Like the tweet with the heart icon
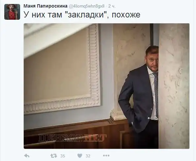196x161 pixels. click(x=80, y=156)
